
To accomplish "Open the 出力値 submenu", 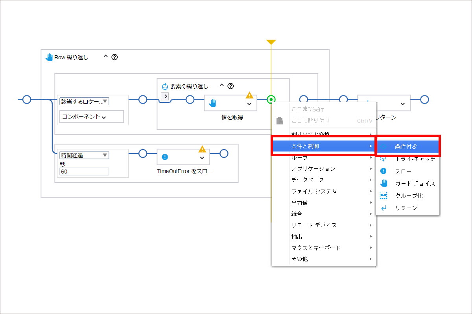I will tap(324, 203).
